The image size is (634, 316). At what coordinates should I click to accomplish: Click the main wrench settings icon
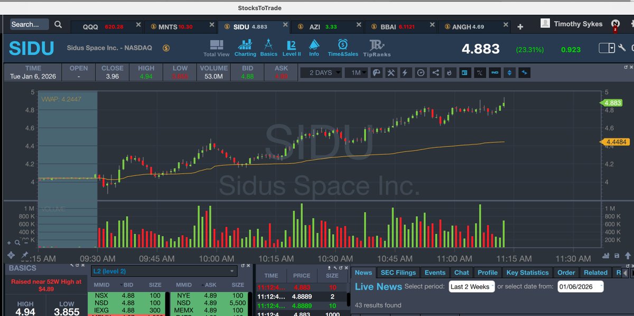coord(621,48)
